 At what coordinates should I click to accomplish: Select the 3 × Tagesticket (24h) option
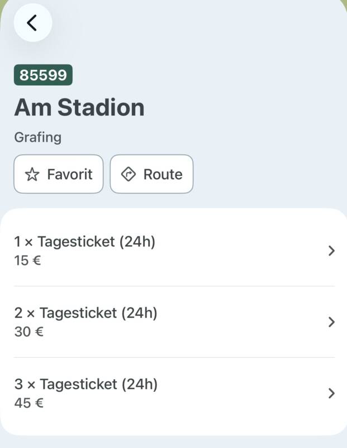[174, 394]
